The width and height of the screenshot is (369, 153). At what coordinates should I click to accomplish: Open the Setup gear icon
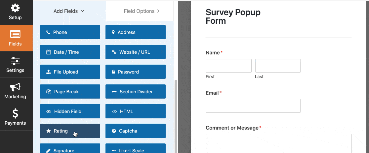[x=15, y=8]
